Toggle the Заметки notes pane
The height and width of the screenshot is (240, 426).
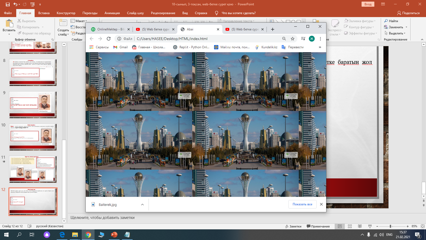(293, 226)
